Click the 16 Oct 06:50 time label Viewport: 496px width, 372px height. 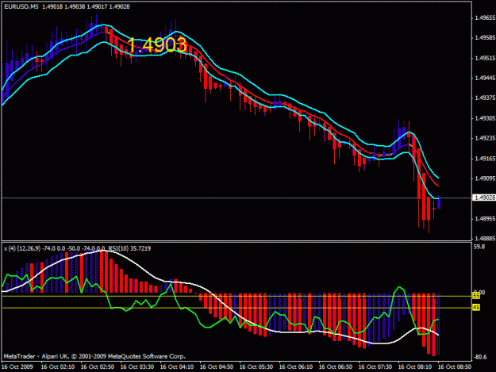tap(336, 366)
